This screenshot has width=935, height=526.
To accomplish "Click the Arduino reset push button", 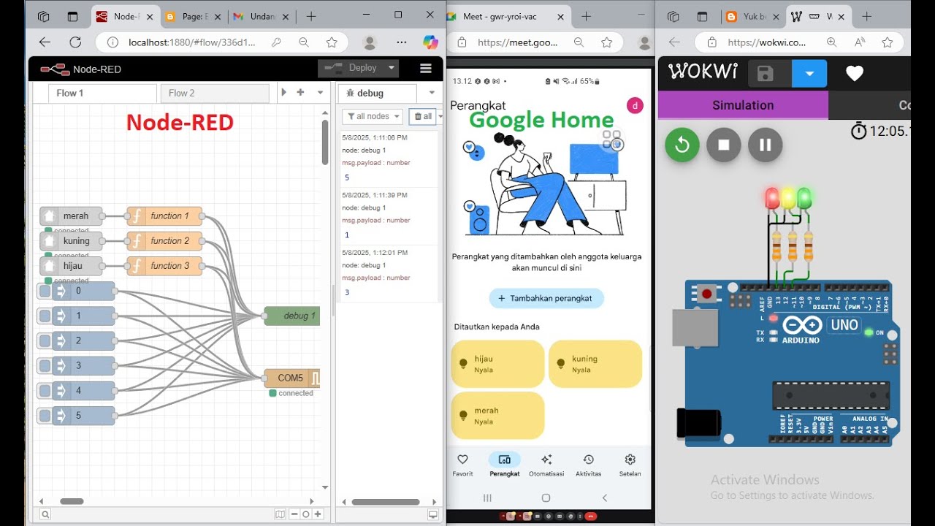I will click(x=706, y=294).
